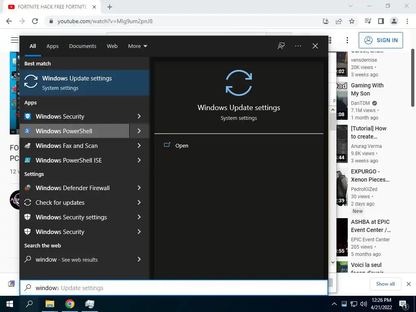Bookmark this page with star icon
The height and width of the screenshot is (312, 416).
point(351,21)
